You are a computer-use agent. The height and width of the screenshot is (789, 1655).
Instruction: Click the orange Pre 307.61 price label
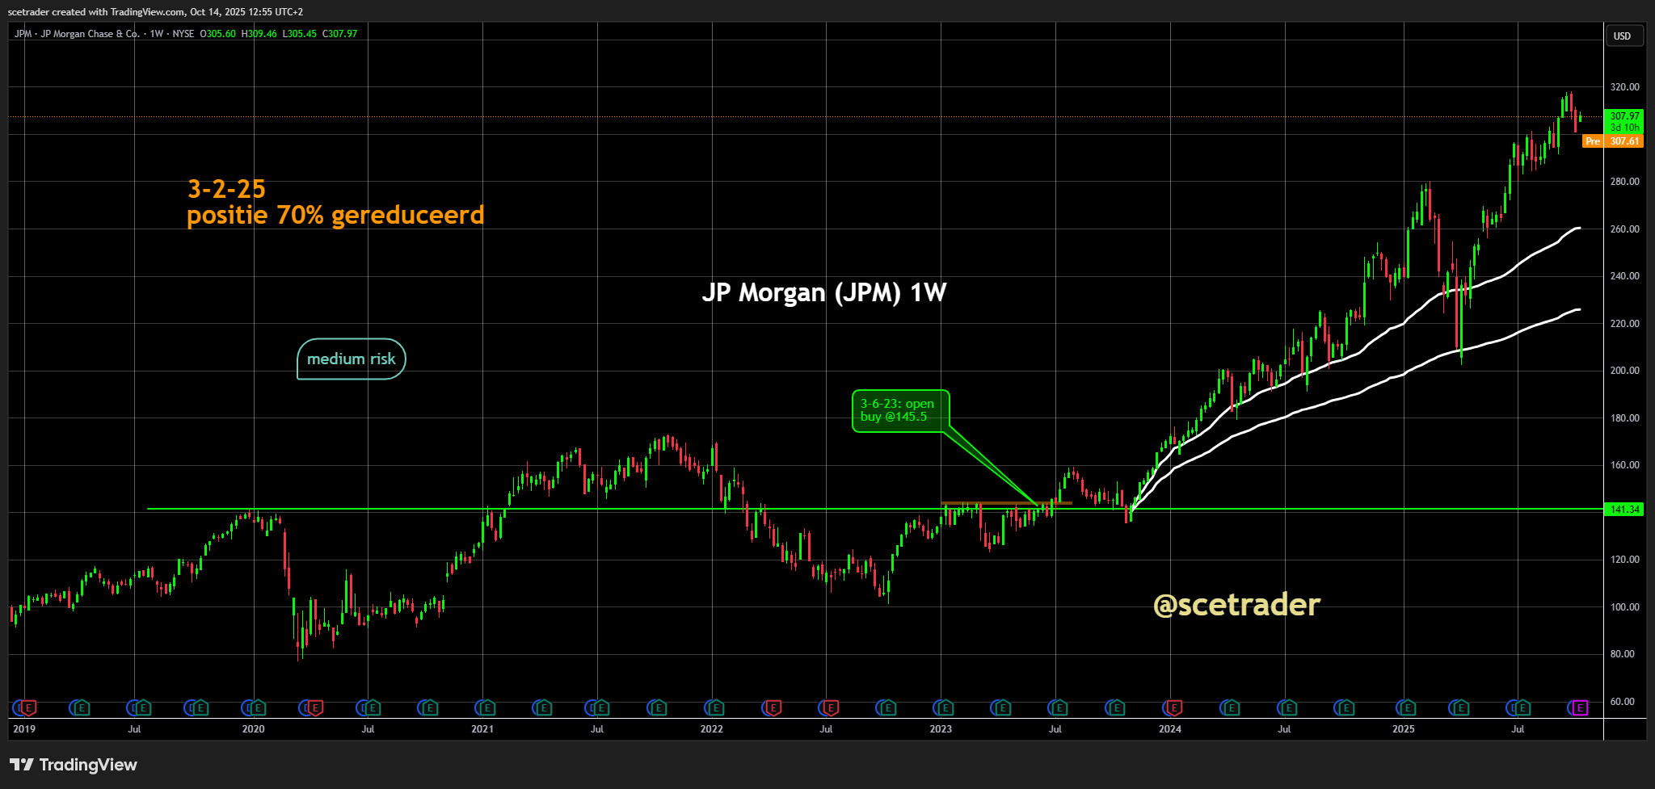tap(1613, 141)
